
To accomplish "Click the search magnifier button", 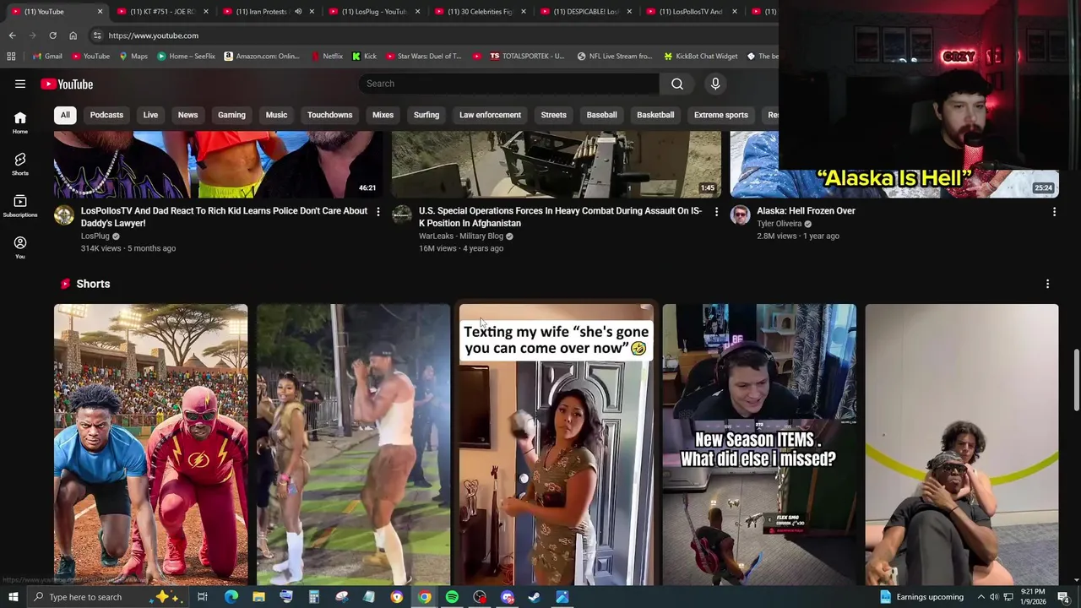I will [677, 84].
